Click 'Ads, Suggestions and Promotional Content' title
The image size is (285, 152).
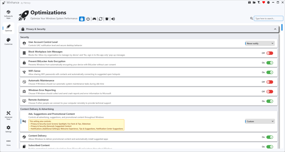click(51, 114)
